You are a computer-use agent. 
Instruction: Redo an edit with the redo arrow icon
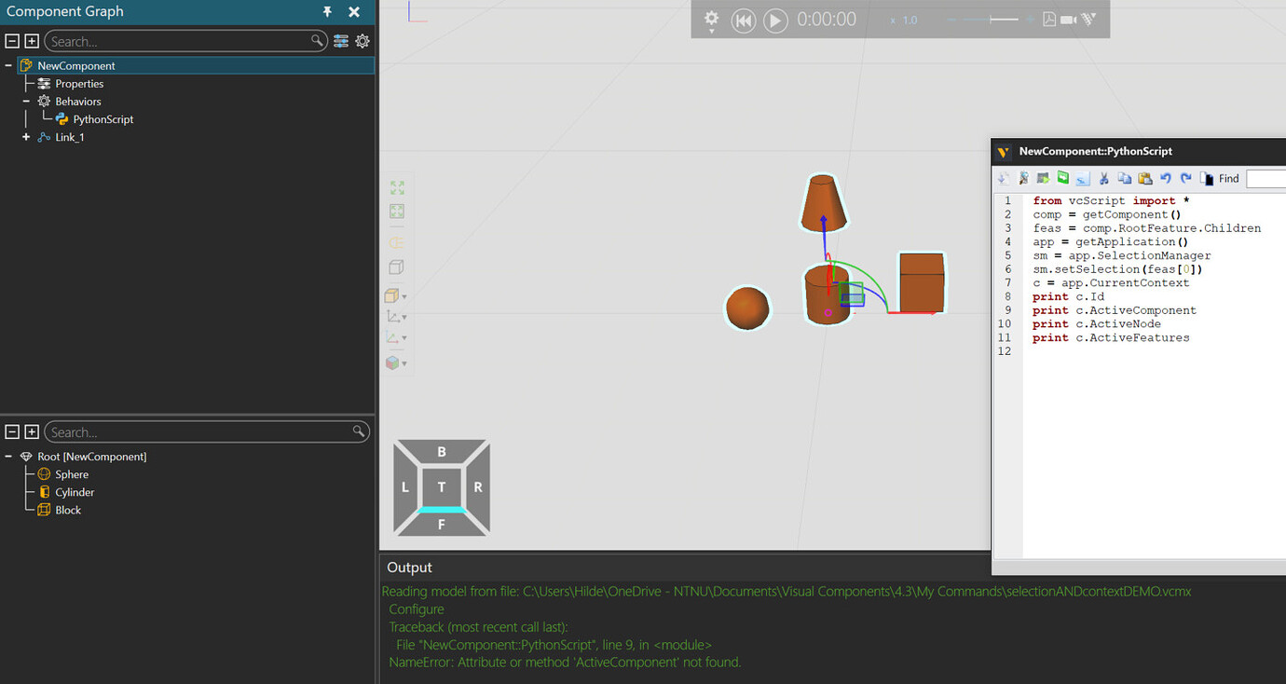[x=1185, y=178]
